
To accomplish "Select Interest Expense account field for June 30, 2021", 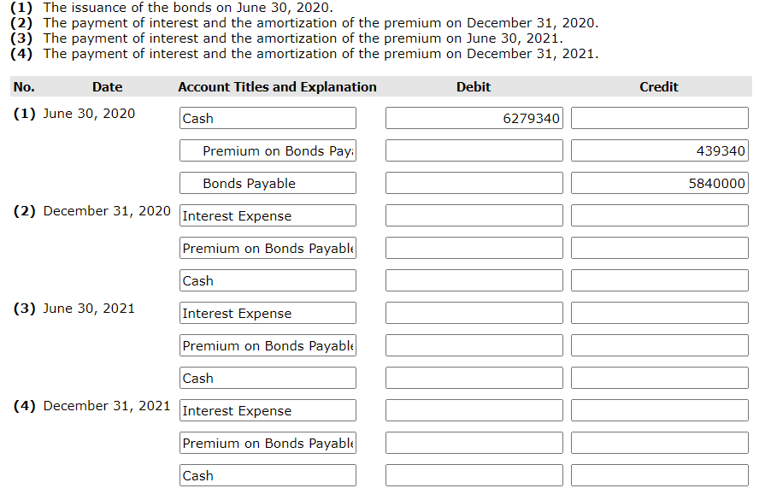I will [268, 313].
